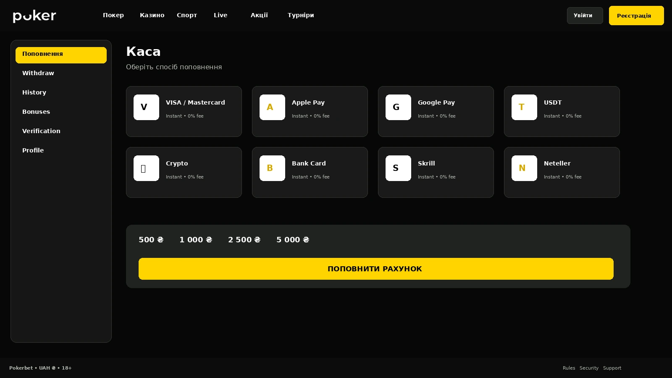Click the 'Pokerbet • UAH ₴ • 18+' footer text
This screenshot has width=672, height=378.
point(40,368)
